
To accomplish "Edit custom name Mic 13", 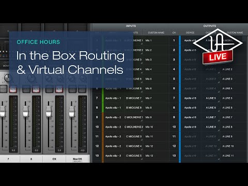I will point(149,156).
